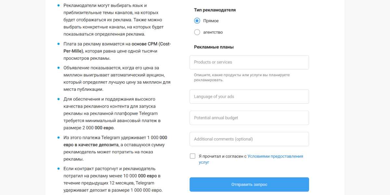Screen dimensions: 390x195
Task: Click the "Тип рекламодателя" heading
Action: point(215,10)
